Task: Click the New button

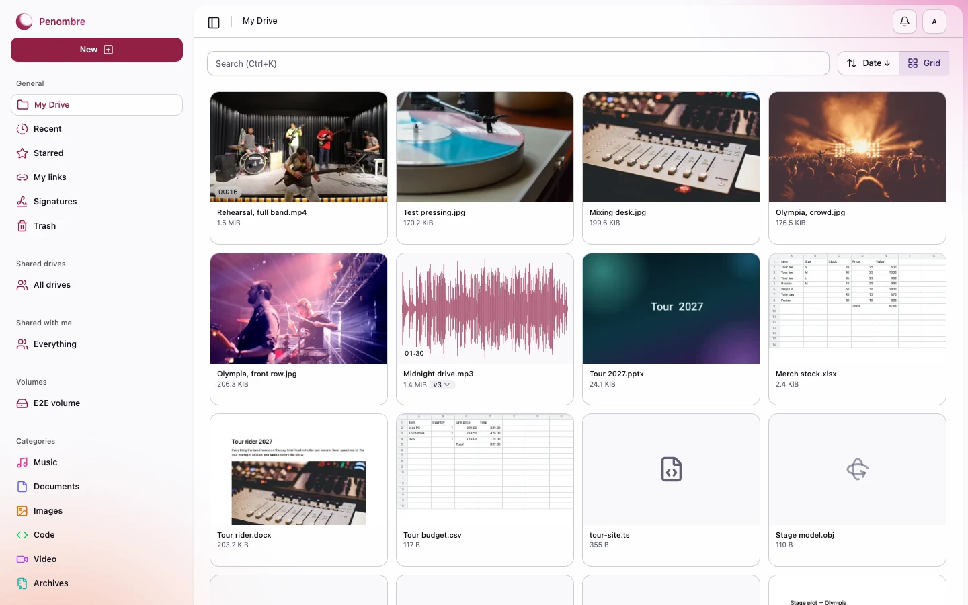Action: click(97, 50)
